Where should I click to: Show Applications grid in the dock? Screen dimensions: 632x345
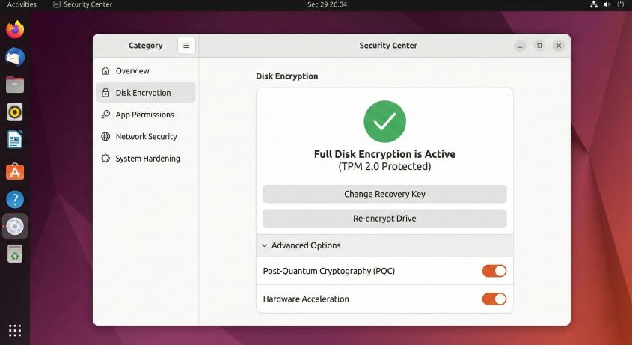pyautogui.click(x=15, y=330)
